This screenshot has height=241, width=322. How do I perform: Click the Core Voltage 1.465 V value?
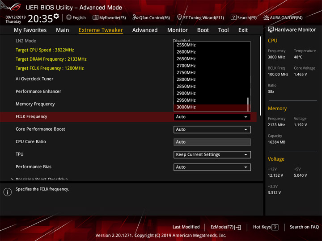pyautogui.click(x=300, y=75)
